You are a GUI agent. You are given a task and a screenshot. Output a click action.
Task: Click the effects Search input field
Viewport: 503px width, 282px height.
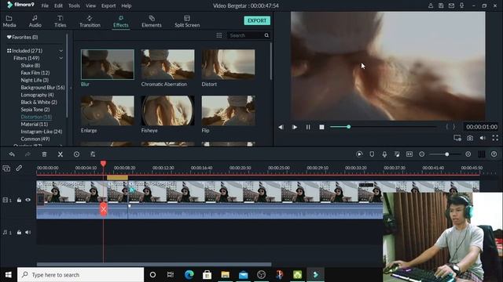[x=246, y=35]
